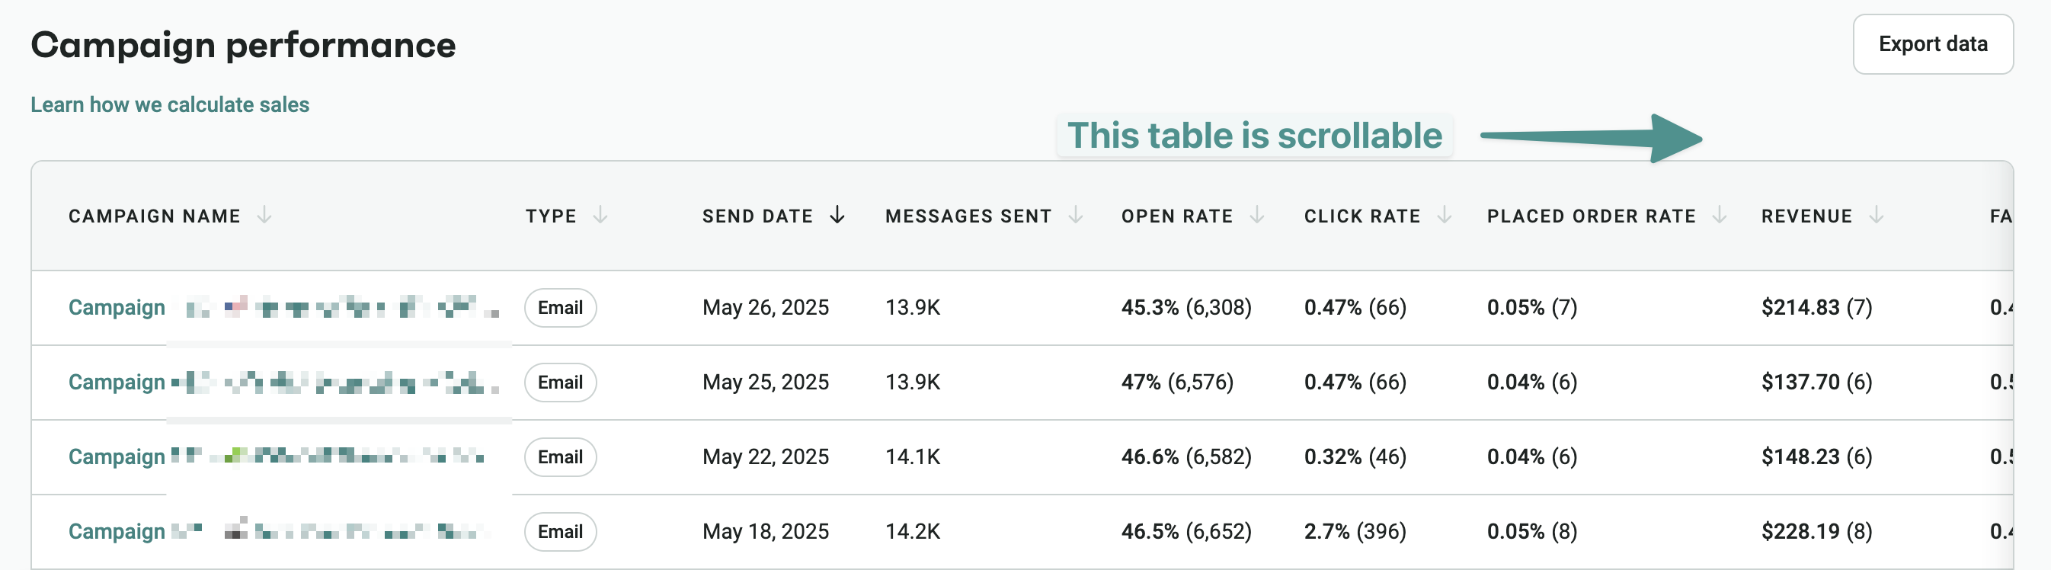Click the Email tag on the May 18 campaign

(560, 531)
